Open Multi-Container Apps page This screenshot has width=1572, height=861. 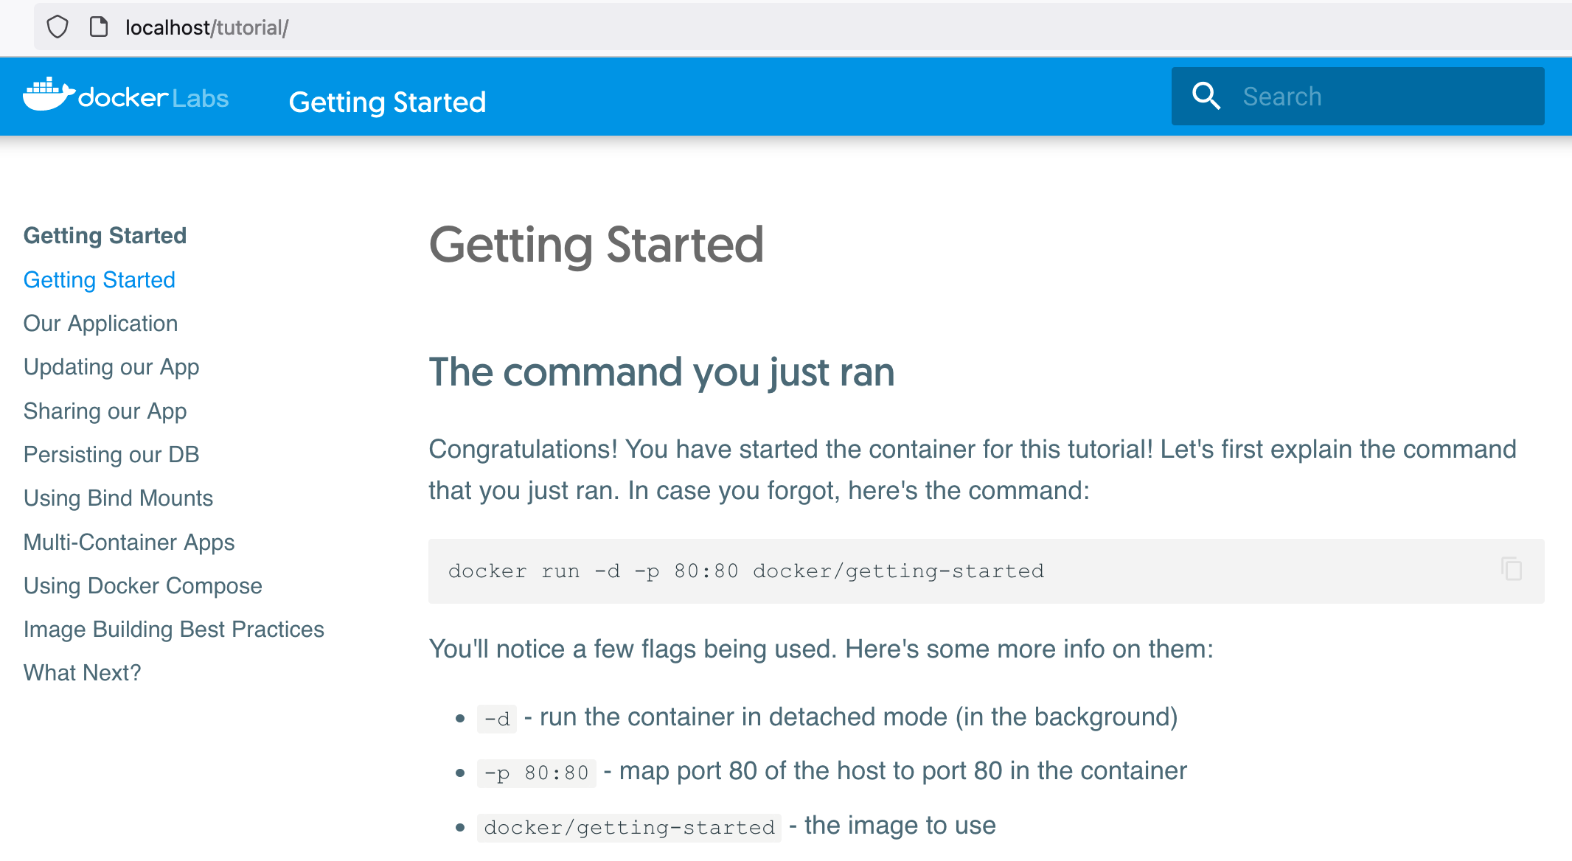coord(129,543)
